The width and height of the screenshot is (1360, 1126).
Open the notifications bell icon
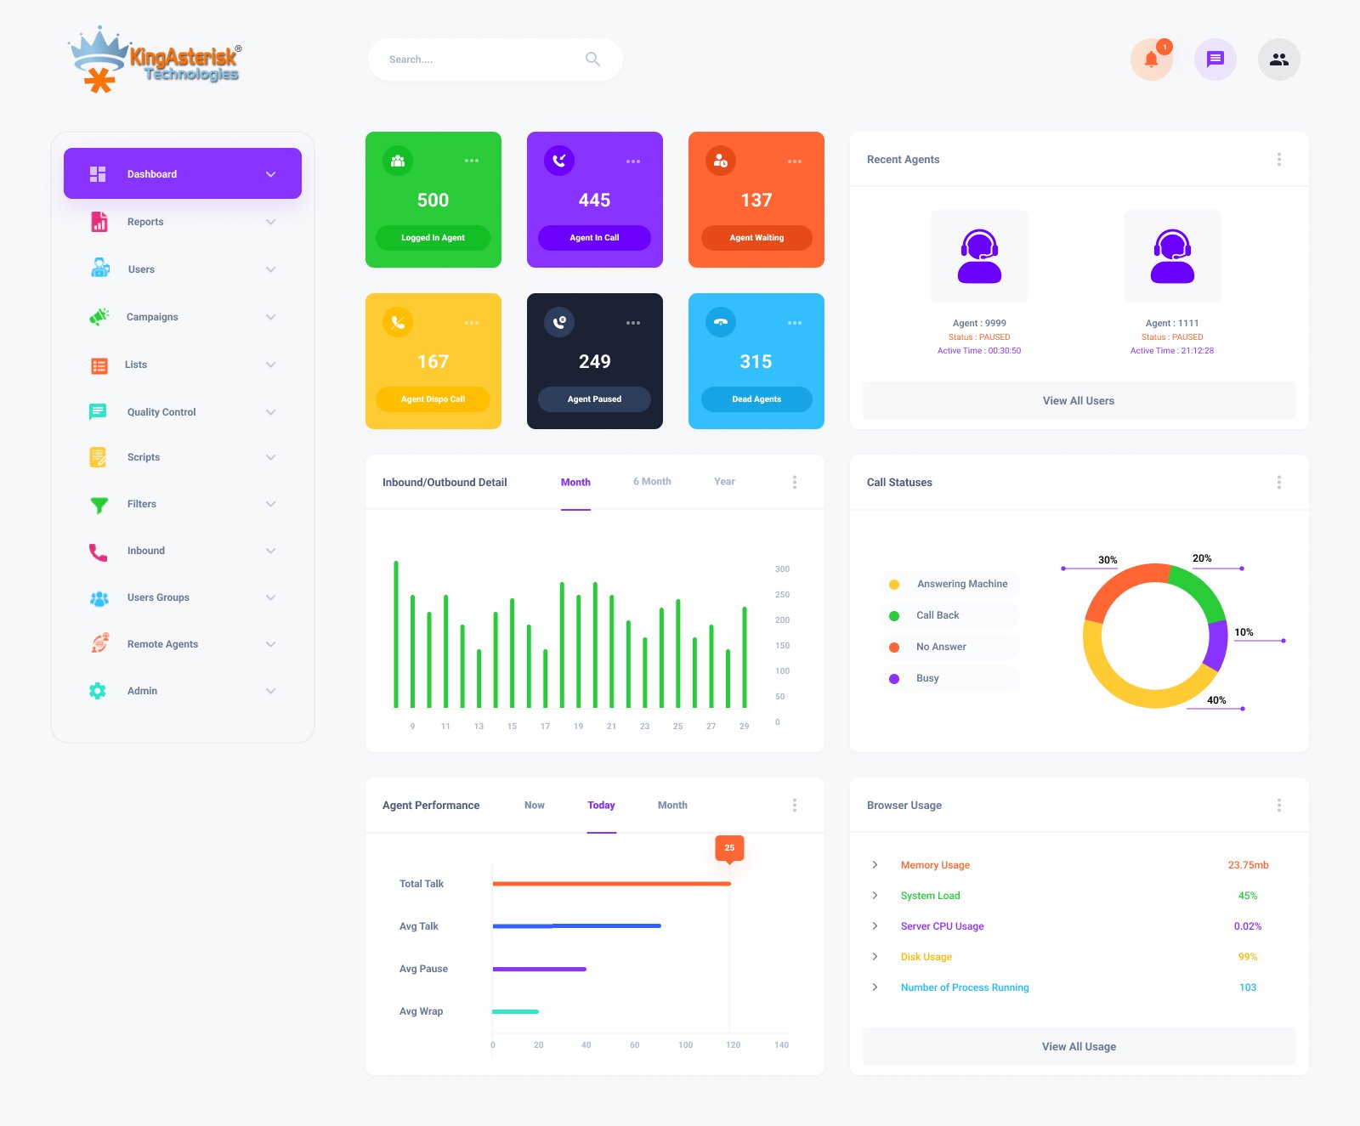click(1151, 59)
